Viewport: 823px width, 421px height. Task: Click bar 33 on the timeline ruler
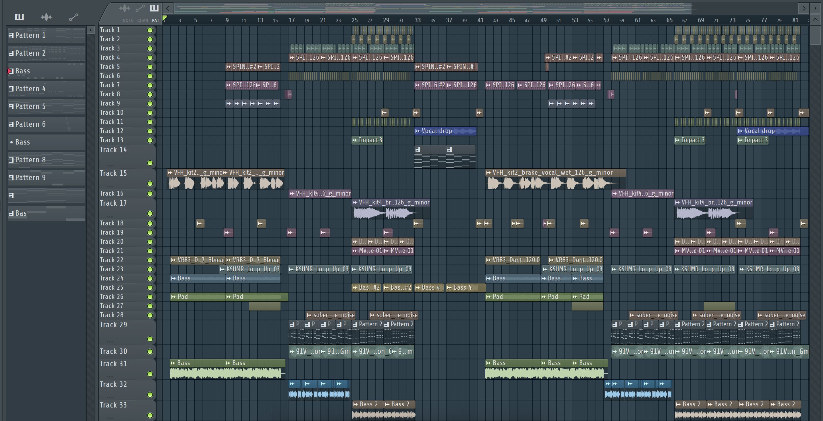[x=417, y=20]
